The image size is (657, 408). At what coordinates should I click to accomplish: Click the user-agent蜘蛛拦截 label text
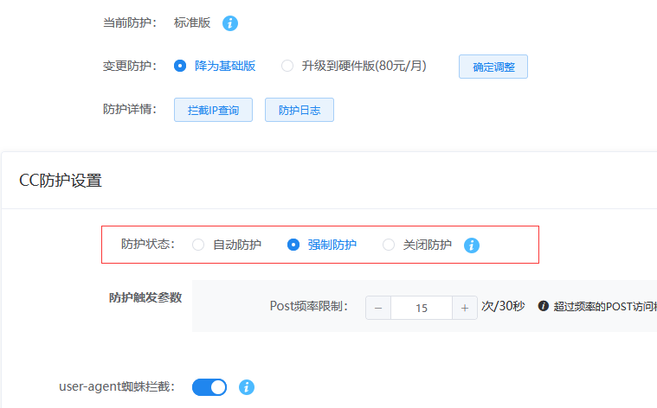(x=117, y=386)
